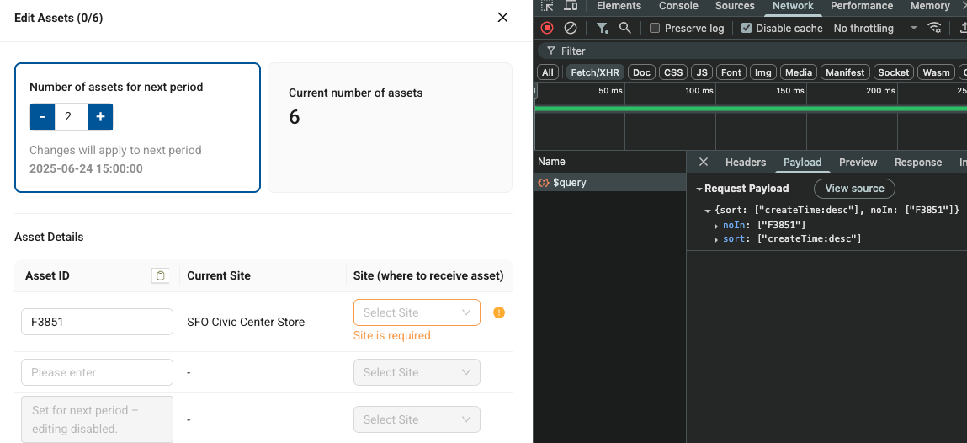The image size is (967, 443).
Task: Stop recording network log
Action: pyautogui.click(x=547, y=28)
